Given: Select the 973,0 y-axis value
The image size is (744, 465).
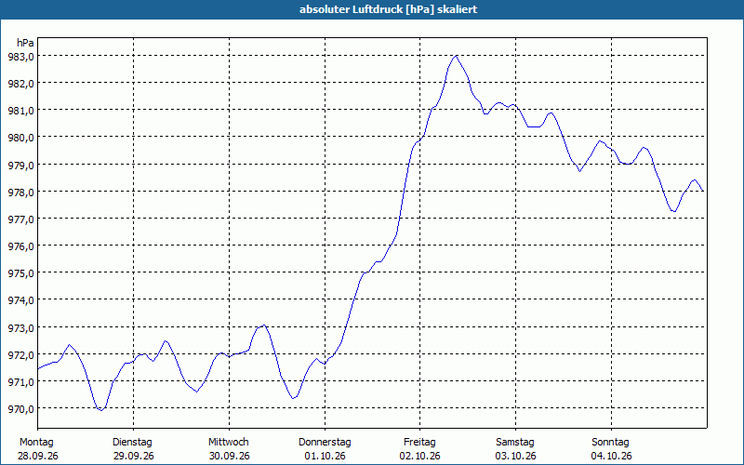Looking at the screenshot, I should (22, 328).
